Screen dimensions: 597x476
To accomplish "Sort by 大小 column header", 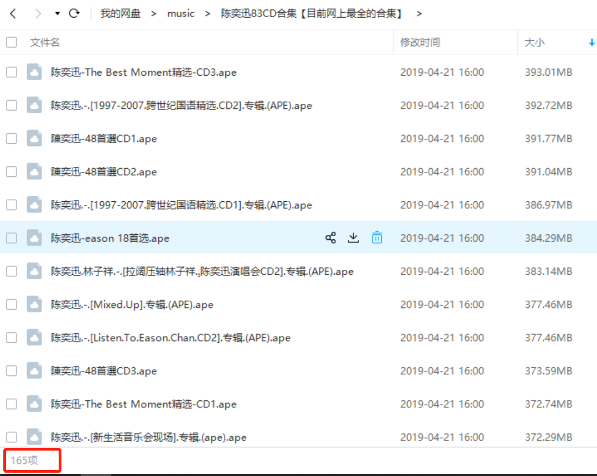I will [x=534, y=42].
